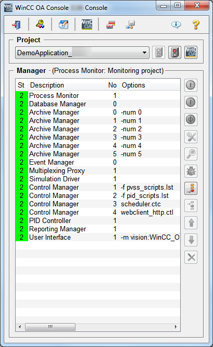Open help with the yellow question mark

click(x=196, y=24)
